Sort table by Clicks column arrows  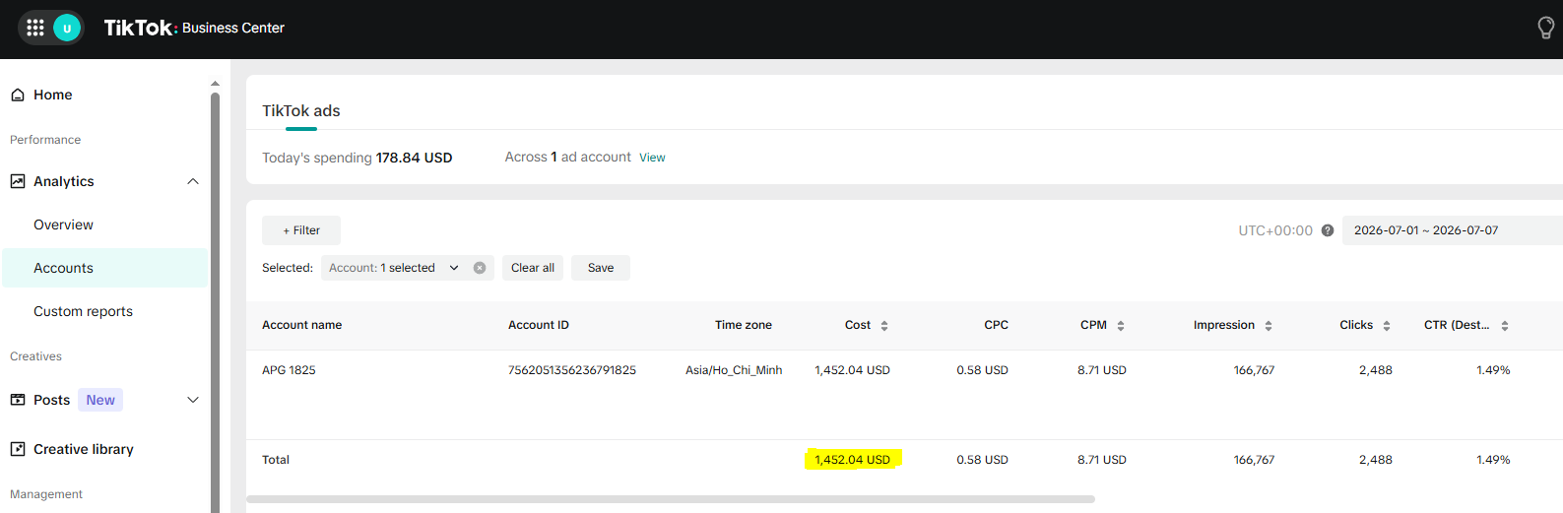point(1387,326)
